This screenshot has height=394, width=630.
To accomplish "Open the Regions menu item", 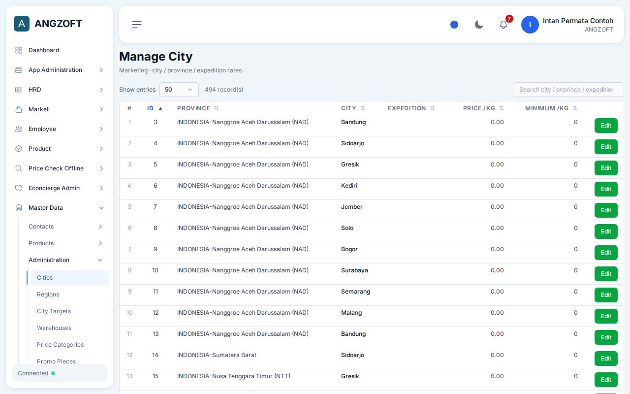I will [x=70, y=295].
